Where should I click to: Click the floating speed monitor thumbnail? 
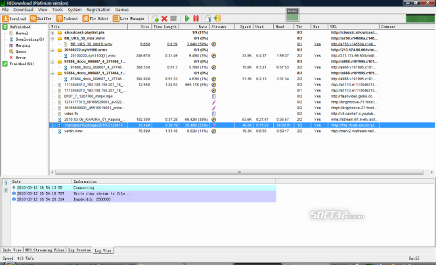click(292, 14)
